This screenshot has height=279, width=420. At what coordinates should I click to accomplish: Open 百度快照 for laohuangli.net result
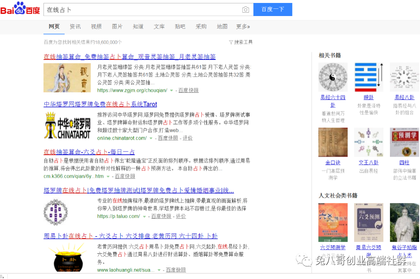tap(176, 270)
